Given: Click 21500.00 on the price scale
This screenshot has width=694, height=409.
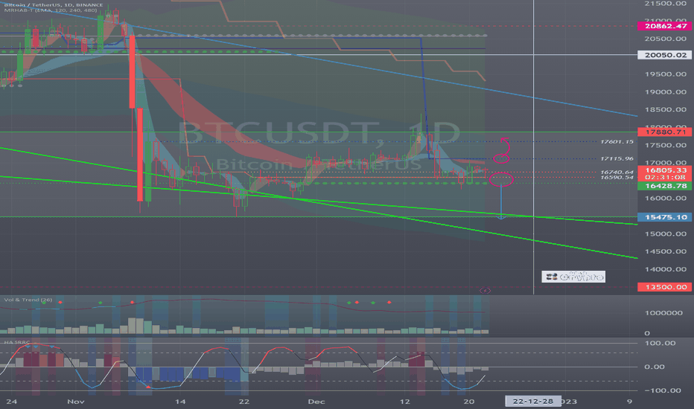Looking at the screenshot, I should (x=665, y=4).
